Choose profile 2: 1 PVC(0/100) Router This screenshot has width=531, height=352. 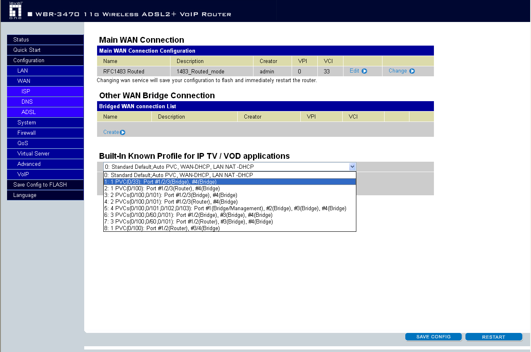coord(230,188)
